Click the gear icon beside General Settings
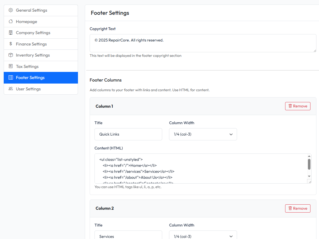Screen dimensions: 319x239 point(11,10)
